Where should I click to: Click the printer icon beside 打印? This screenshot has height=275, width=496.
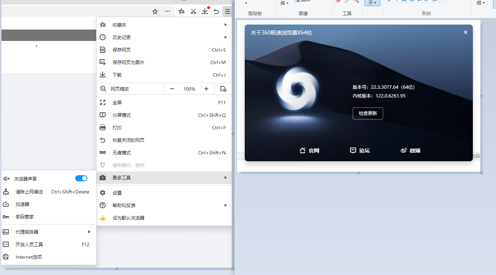pyautogui.click(x=103, y=127)
